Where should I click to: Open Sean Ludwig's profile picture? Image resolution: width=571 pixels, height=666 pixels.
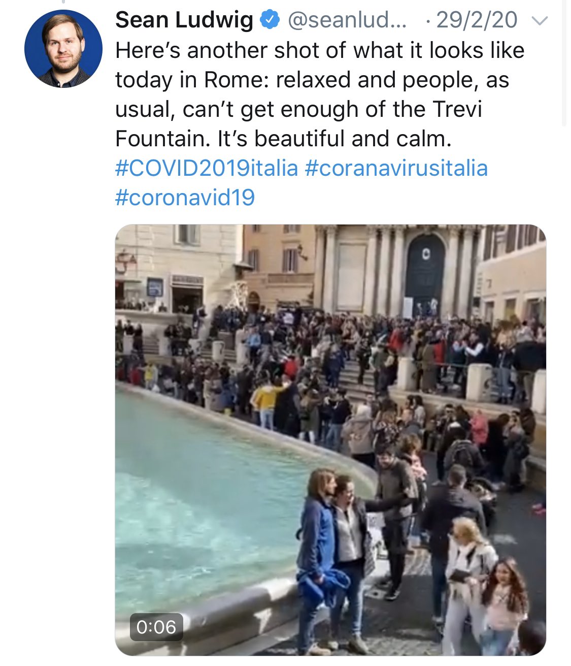click(x=63, y=48)
